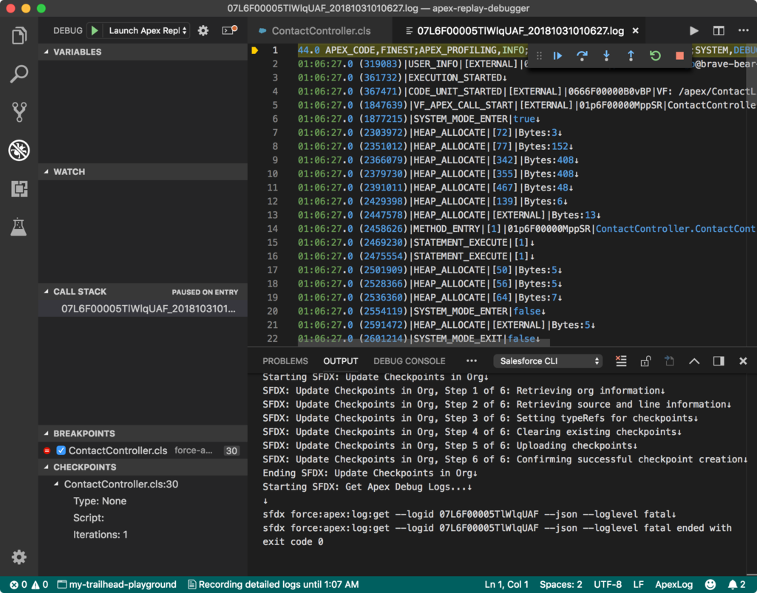Screen dimensions: 757x593
Task: Open the debug console icon in debug header
Action: 229,30
